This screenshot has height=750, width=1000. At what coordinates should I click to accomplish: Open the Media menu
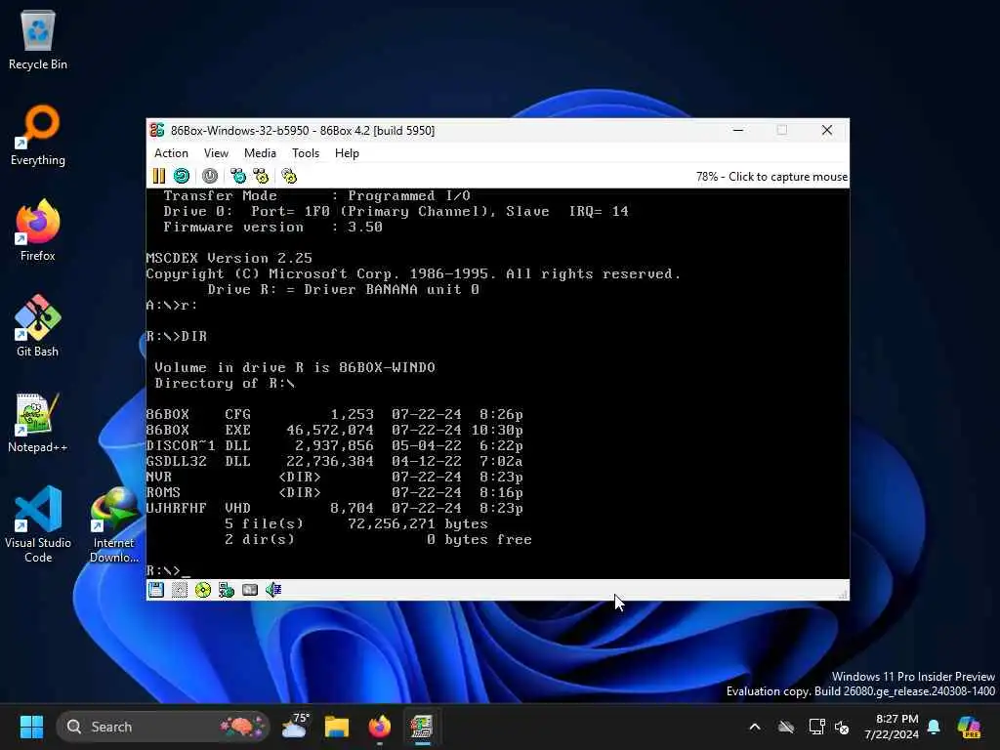pyautogui.click(x=260, y=153)
